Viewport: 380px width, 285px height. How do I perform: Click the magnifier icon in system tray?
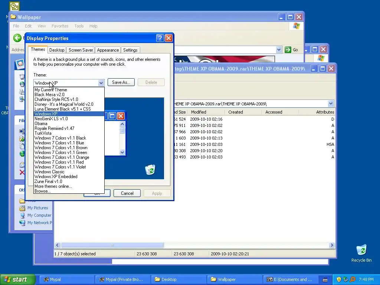point(353,279)
